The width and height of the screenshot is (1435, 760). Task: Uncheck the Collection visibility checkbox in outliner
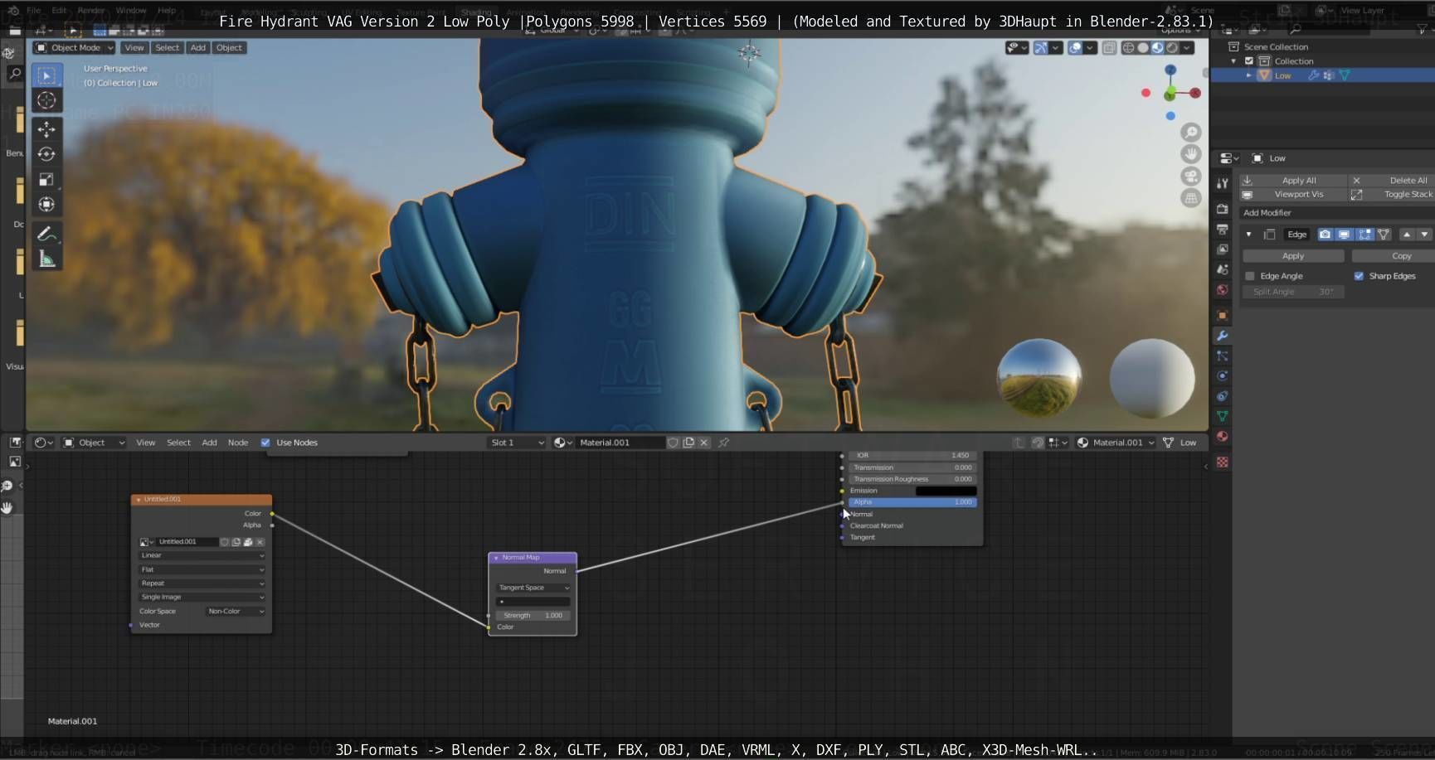(x=1249, y=61)
